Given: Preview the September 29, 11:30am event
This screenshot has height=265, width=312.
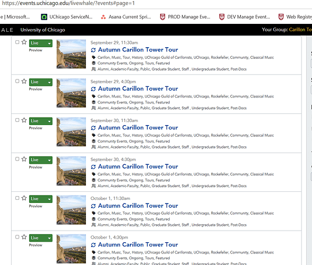Looking at the screenshot, I should [36, 50].
